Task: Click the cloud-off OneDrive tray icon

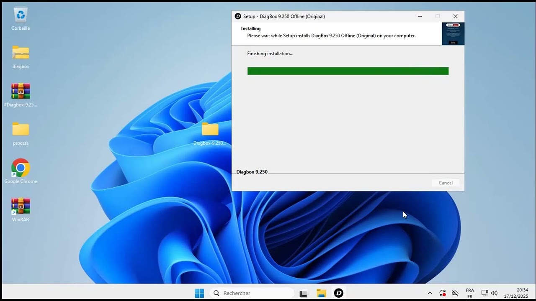Action: coord(455,293)
